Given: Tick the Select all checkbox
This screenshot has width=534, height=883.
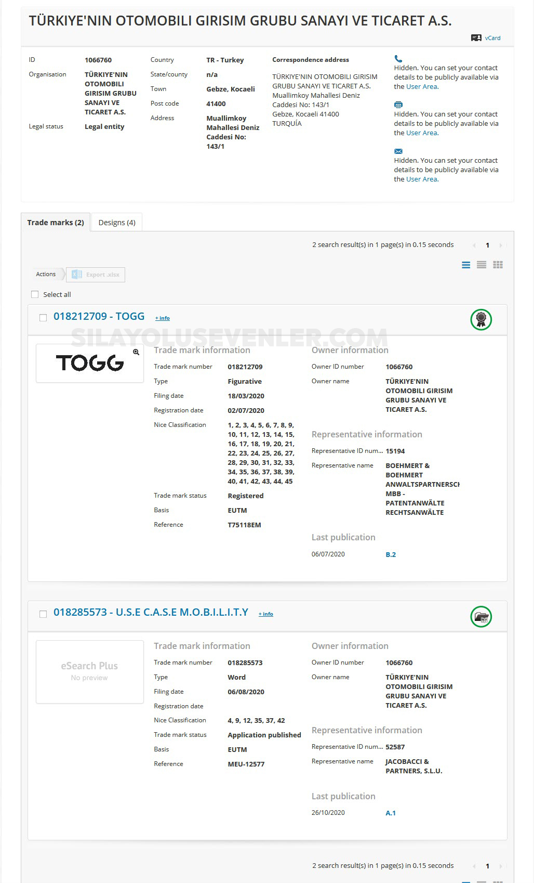Looking at the screenshot, I should [x=35, y=294].
